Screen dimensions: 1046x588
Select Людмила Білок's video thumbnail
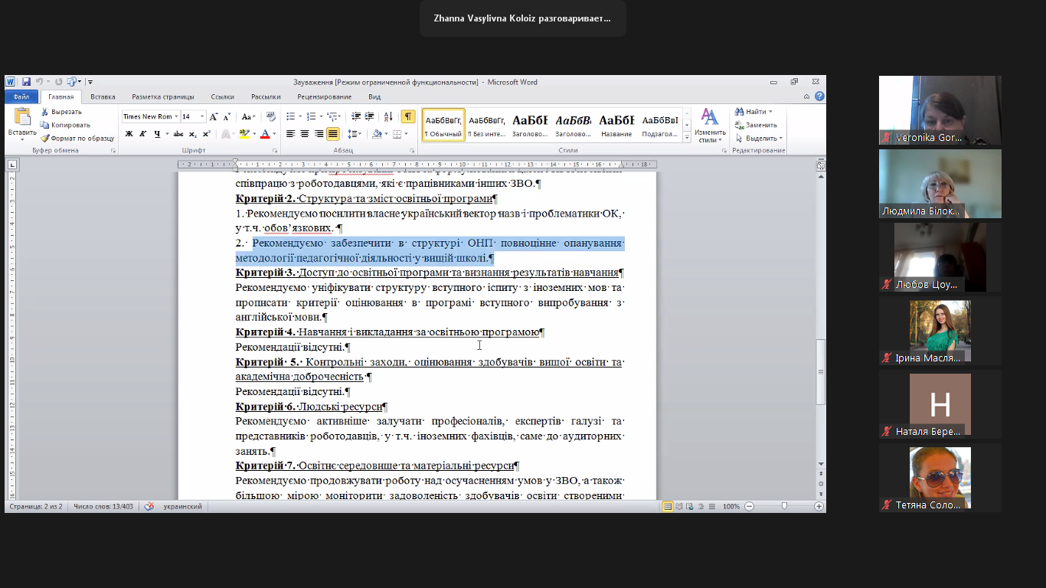coord(940,184)
